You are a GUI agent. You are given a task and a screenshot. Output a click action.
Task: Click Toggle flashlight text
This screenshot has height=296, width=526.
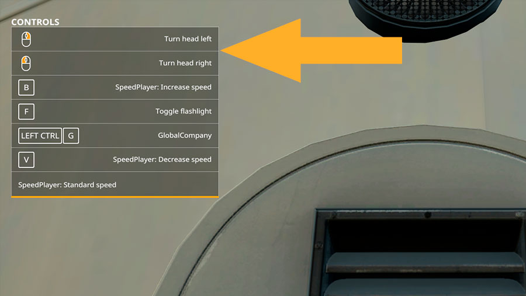click(184, 112)
